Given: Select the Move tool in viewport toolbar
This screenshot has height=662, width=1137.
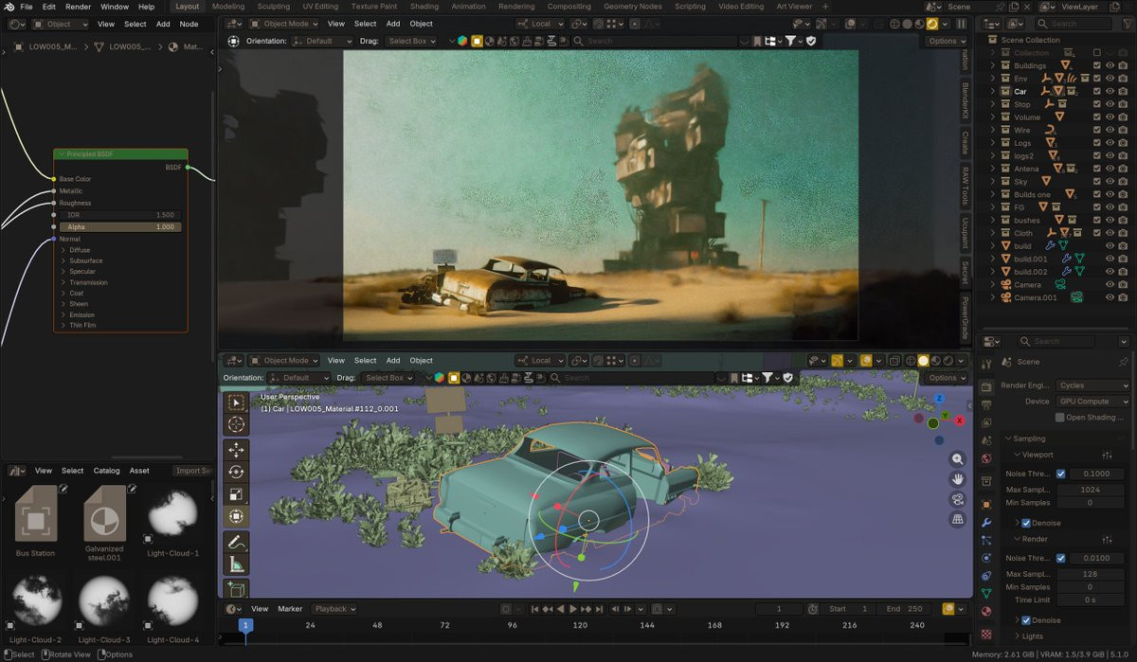Looking at the screenshot, I should click(x=236, y=449).
